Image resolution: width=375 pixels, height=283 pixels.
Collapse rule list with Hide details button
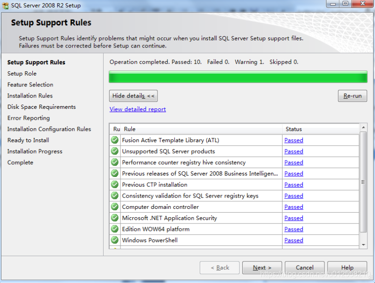coord(133,96)
